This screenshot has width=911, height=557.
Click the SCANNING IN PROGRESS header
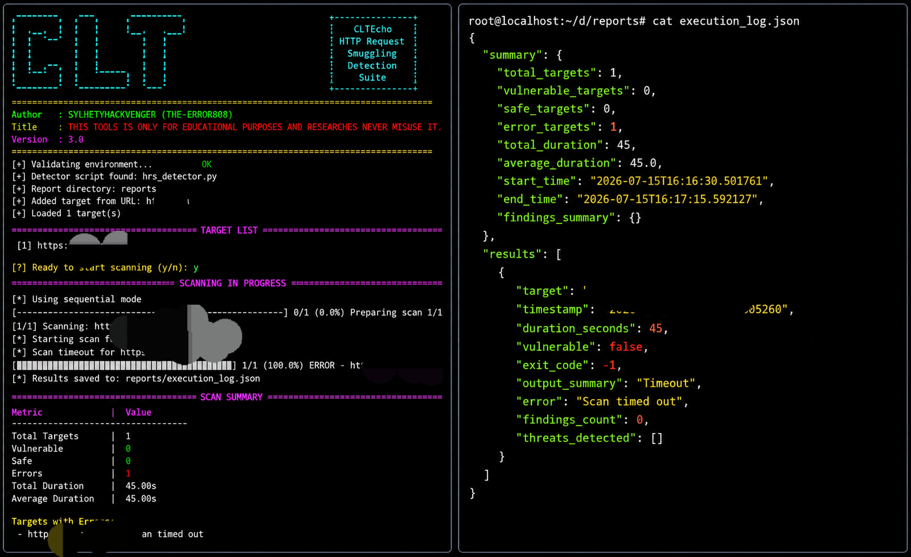tap(233, 283)
